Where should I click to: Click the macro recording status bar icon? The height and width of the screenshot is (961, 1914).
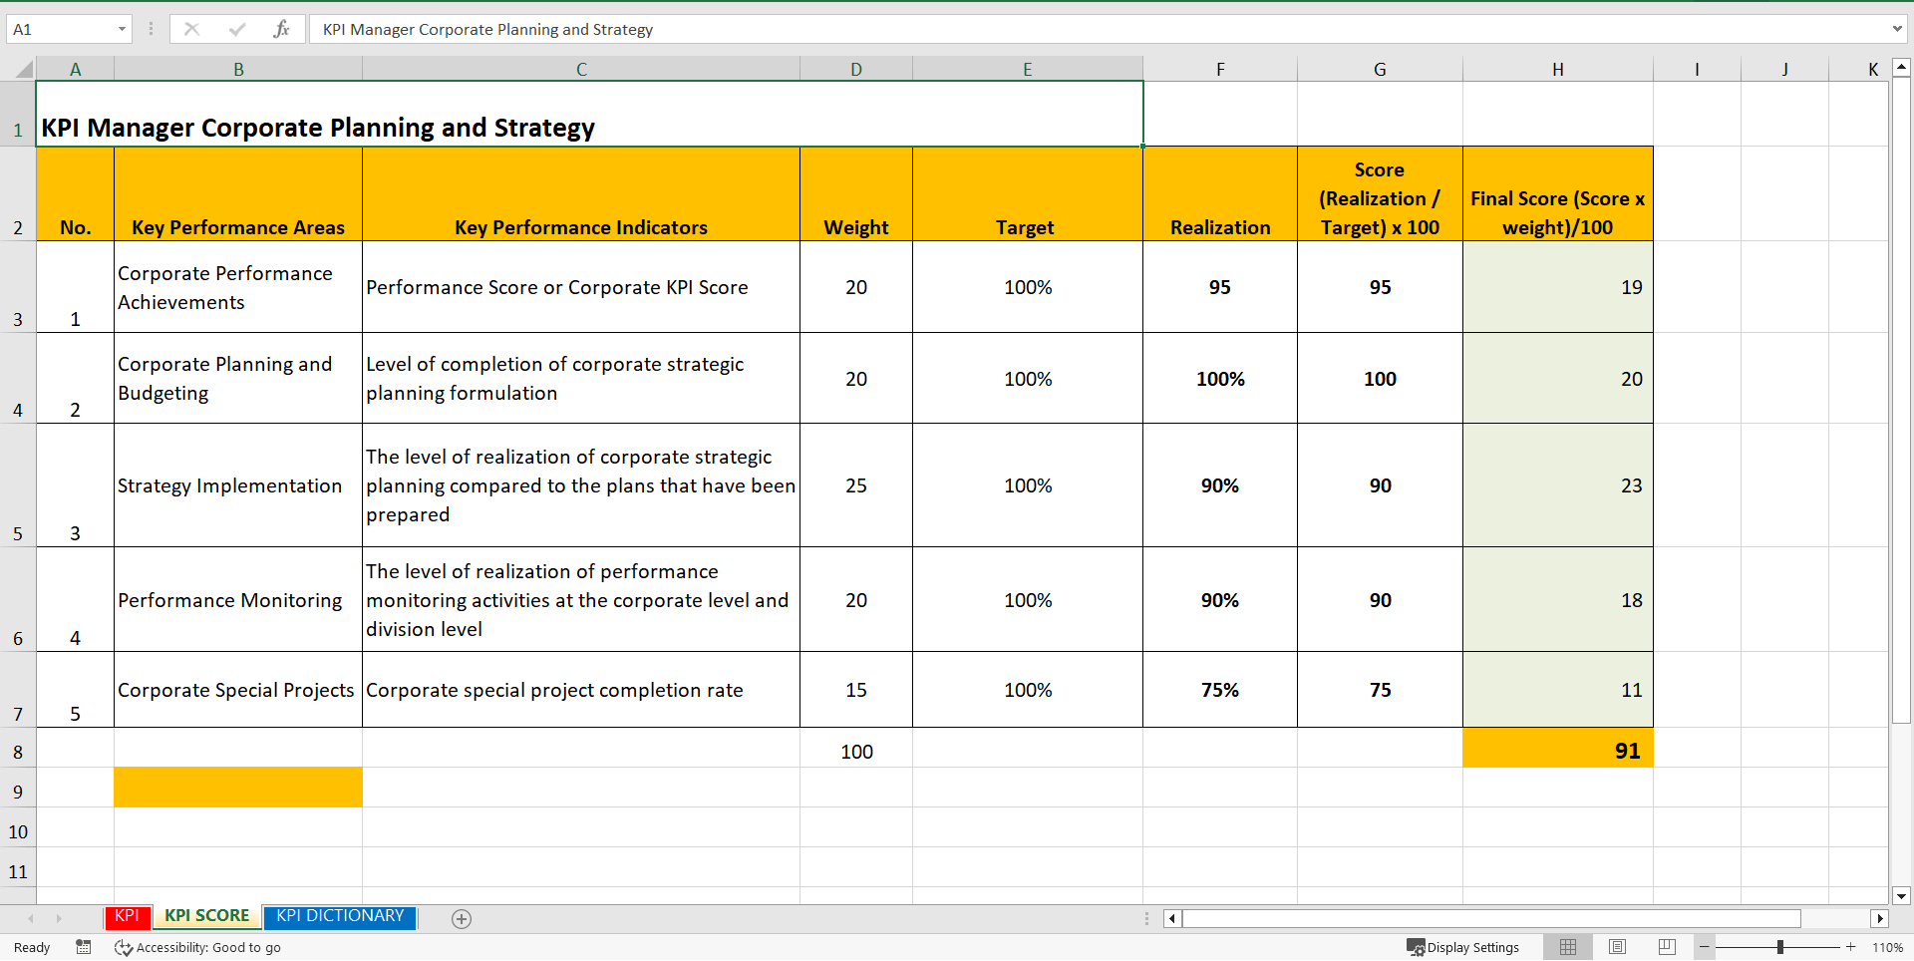84,947
